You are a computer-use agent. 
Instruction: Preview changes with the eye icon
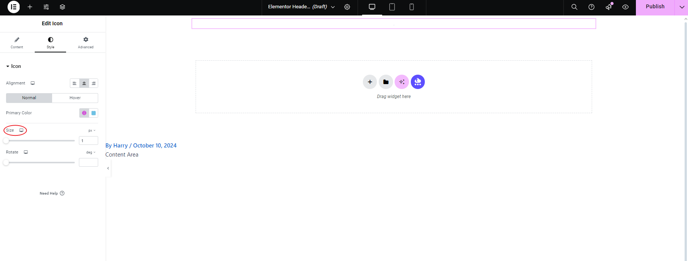[625, 7]
